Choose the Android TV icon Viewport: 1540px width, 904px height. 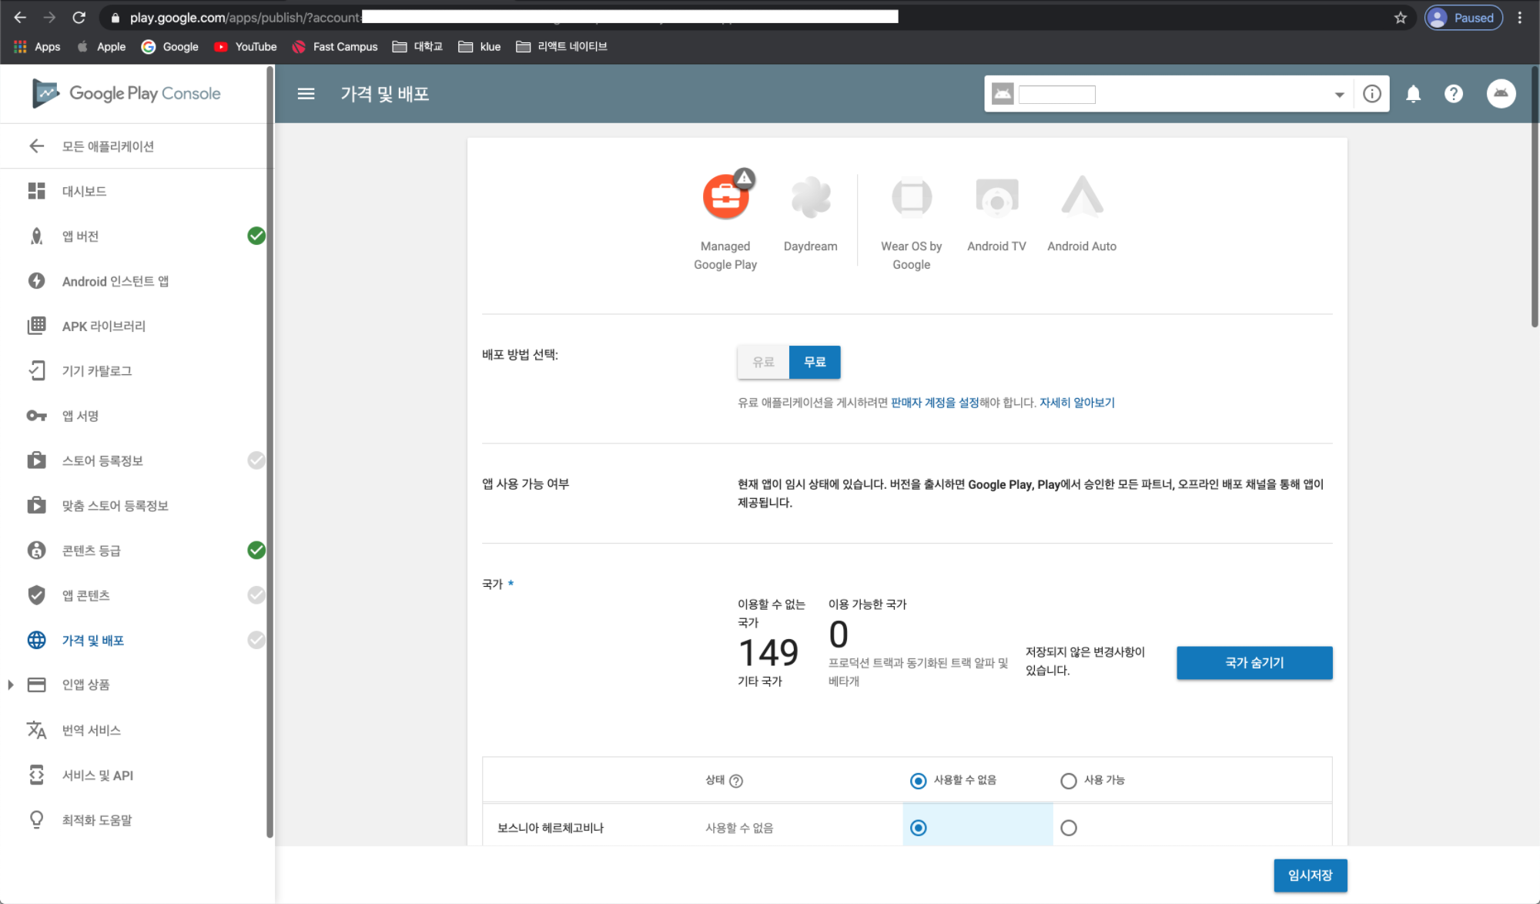[x=996, y=197]
